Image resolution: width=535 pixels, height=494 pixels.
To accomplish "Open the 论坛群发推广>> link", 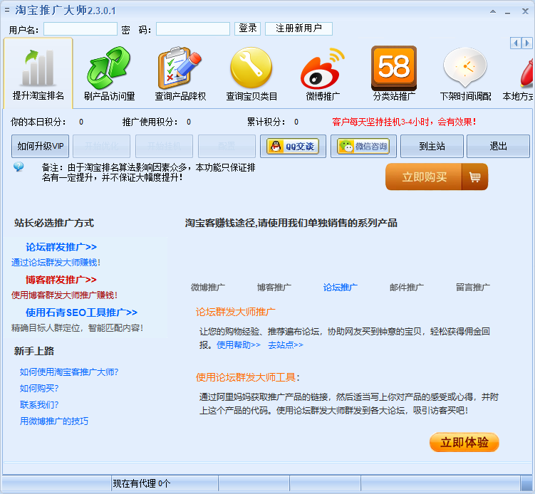I will 61,247.
